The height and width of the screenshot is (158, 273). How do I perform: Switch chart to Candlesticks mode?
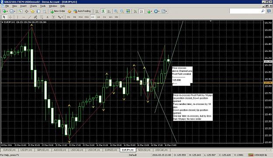(x=103, y=11)
